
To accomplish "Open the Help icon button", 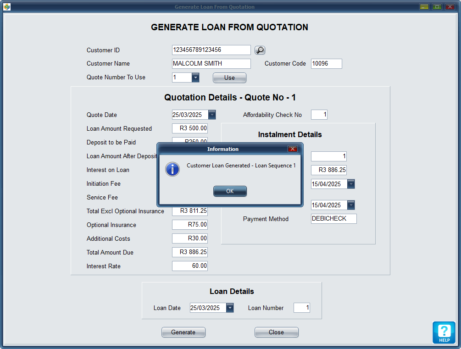I will [444, 332].
